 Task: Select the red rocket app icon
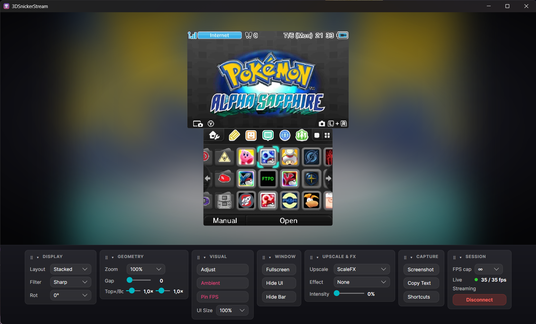pyautogui.click(x=246, y=200)
